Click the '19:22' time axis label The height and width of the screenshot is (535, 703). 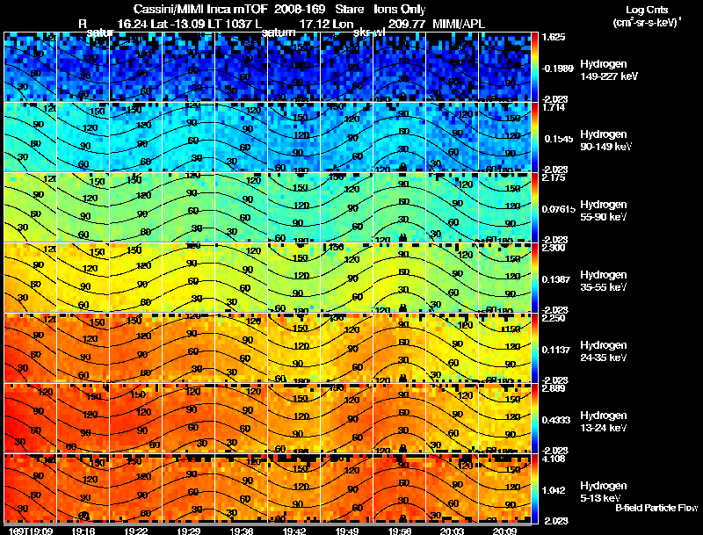(x=136, y=531)
